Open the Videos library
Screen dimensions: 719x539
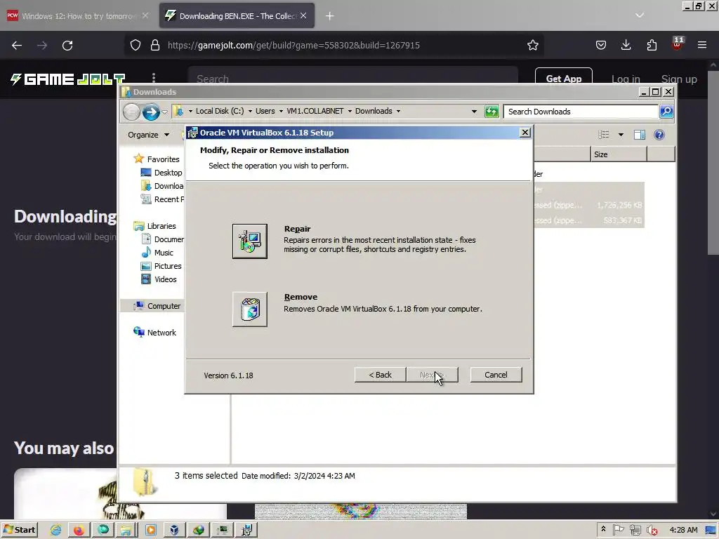point(159,279)
